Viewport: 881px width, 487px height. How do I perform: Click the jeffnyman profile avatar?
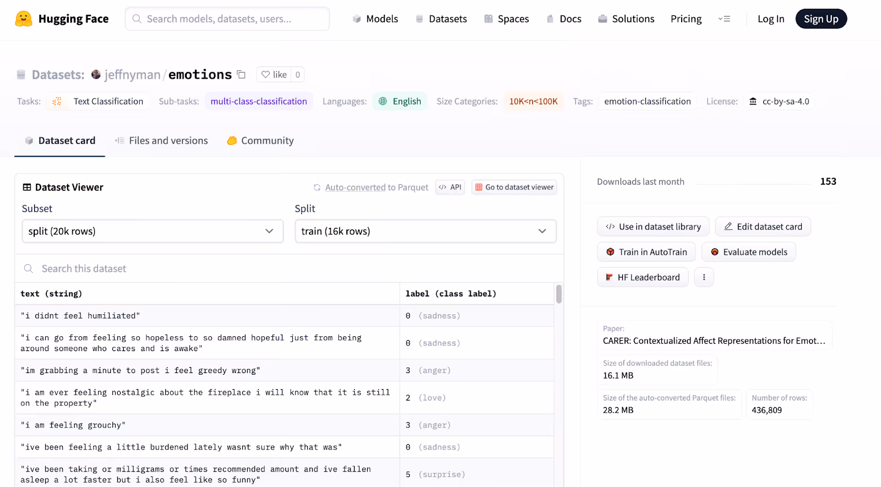coord(96,74)
